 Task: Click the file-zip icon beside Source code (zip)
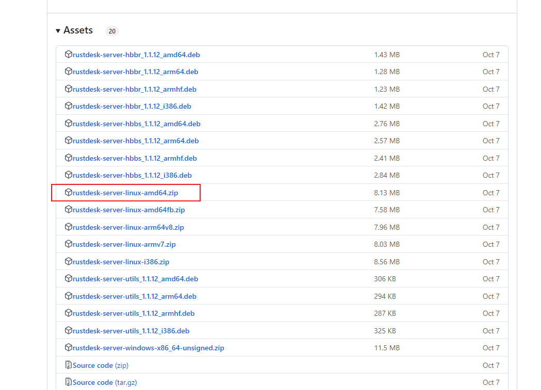click(x=69, y=365)
